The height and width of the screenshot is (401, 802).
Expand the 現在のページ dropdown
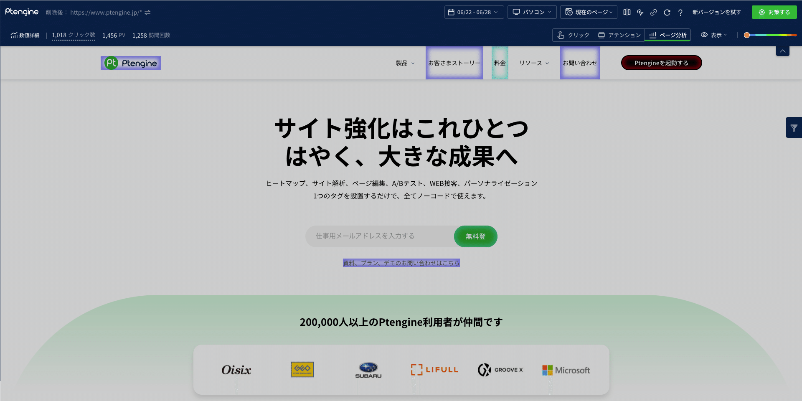[589, 12]
